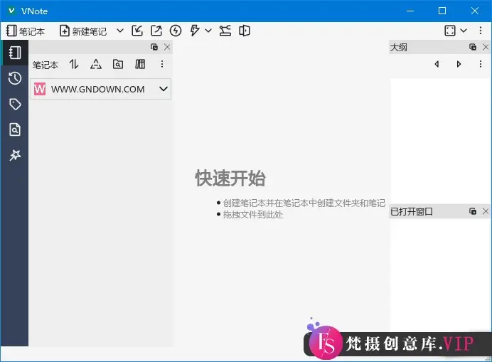Open the main toolbar three-dot menu
This screenshot has width=492, height=362.
481,31
